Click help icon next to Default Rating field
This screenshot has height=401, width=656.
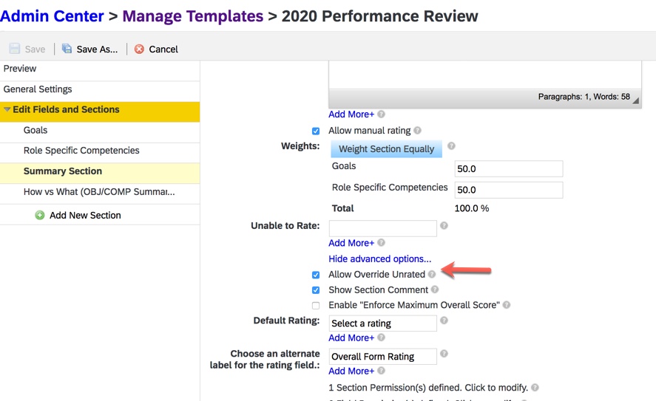(444, 321)
